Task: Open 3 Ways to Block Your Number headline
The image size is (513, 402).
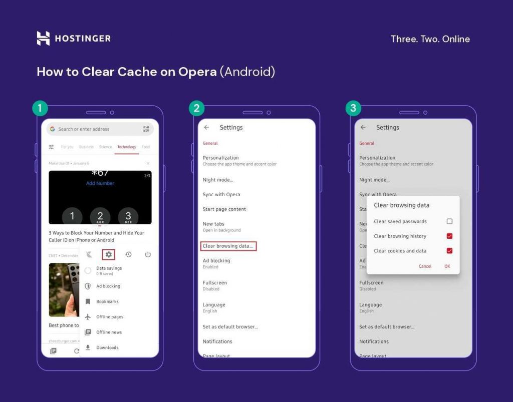Action: (x=97, y=236)
